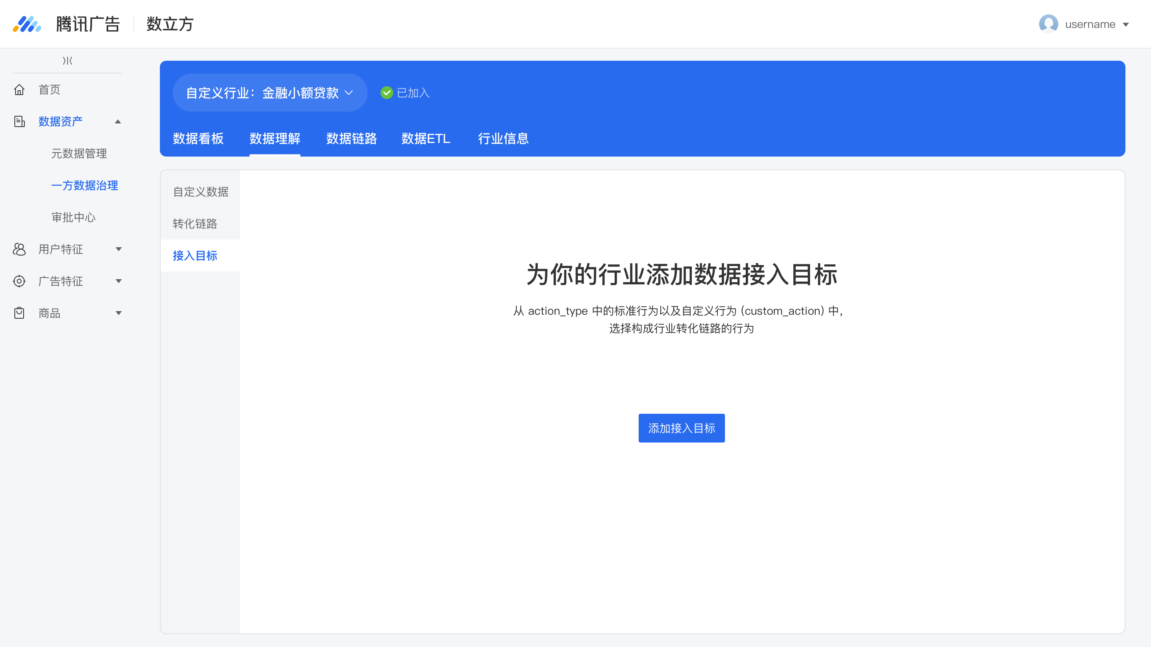Screen dimensions: 1151x647
Task: Select 转化链路 in the side panel
Action: [195, 224]
